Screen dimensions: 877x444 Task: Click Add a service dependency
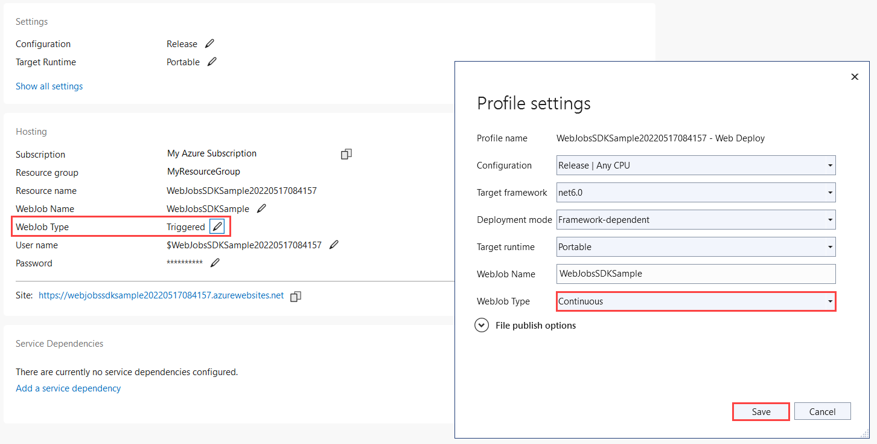click(x=68, y=388)
